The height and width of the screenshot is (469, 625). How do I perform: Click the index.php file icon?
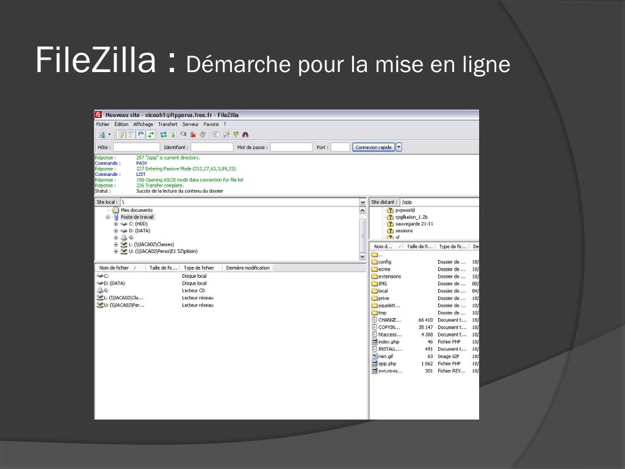click(375, 342)
